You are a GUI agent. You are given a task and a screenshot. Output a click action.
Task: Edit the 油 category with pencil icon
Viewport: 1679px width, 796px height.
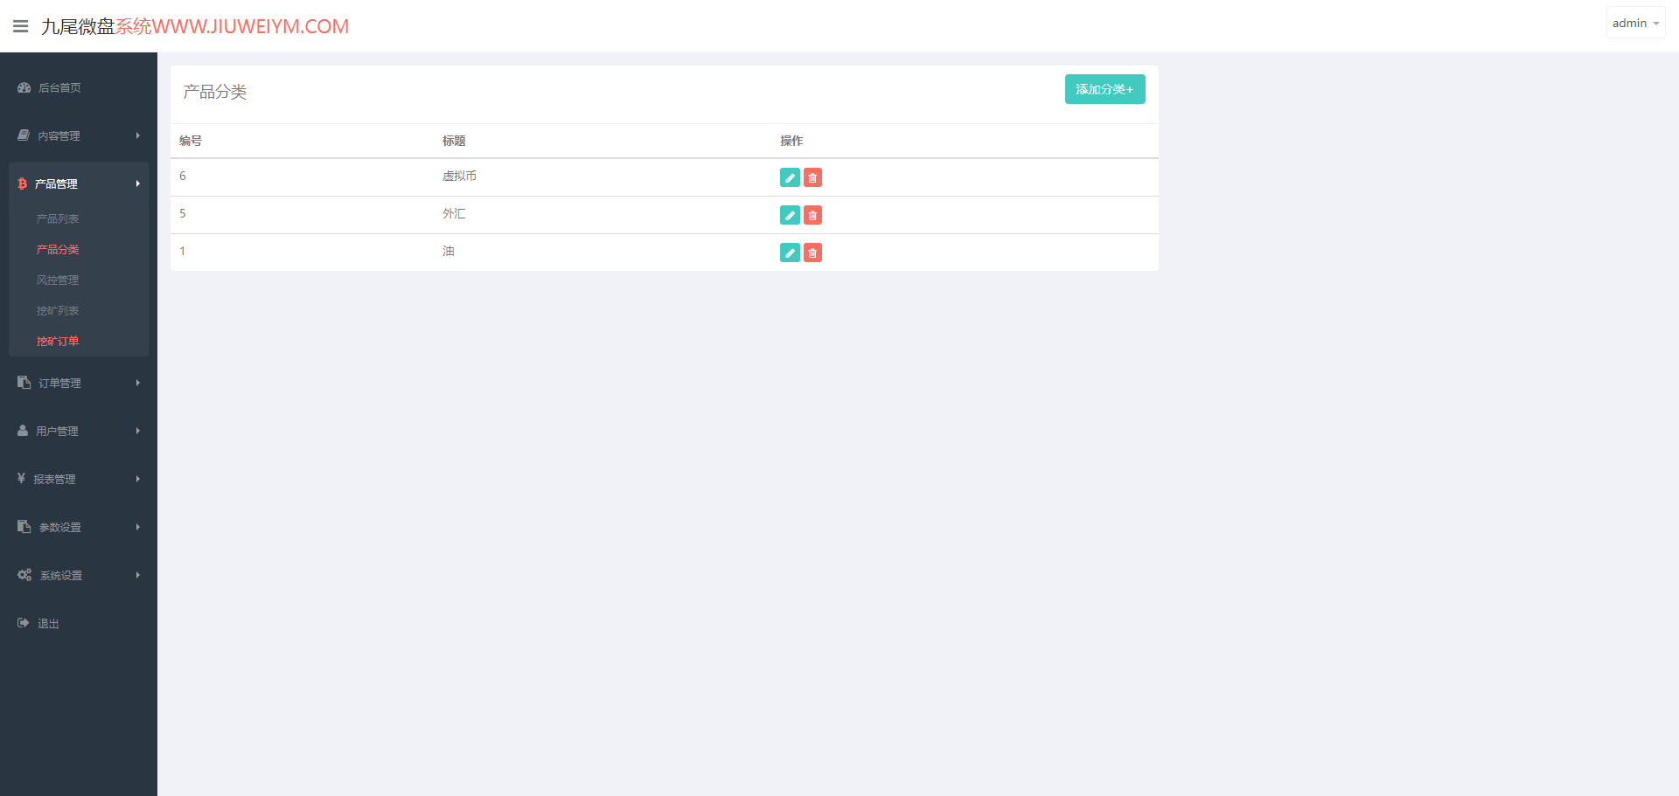[790, 253]
